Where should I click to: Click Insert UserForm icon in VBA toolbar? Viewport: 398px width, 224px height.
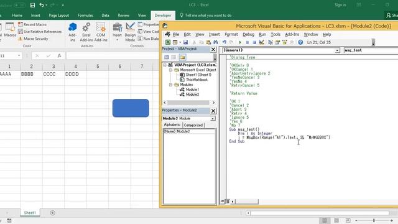175,42
